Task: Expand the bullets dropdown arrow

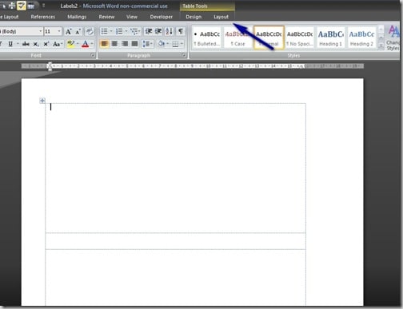Action: (111, 31)
